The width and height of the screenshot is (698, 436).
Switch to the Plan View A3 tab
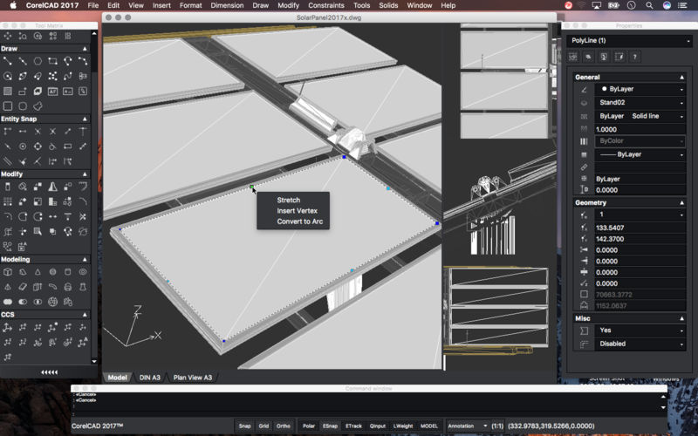[x=192, y=378]
